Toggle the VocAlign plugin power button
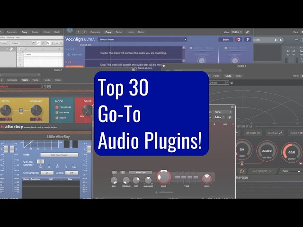 click(70, 30)
